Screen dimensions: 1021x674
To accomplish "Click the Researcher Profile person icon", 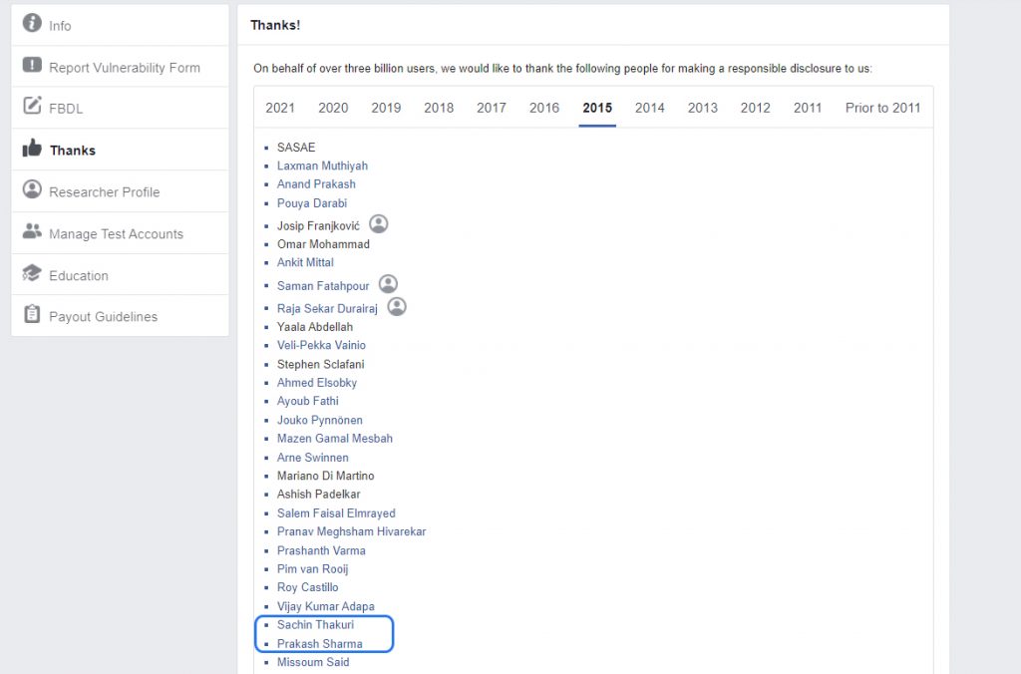I will tap(32, 188).
